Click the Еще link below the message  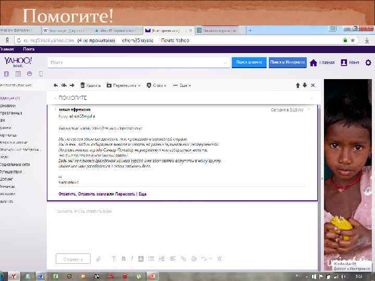tap(143, 194)
